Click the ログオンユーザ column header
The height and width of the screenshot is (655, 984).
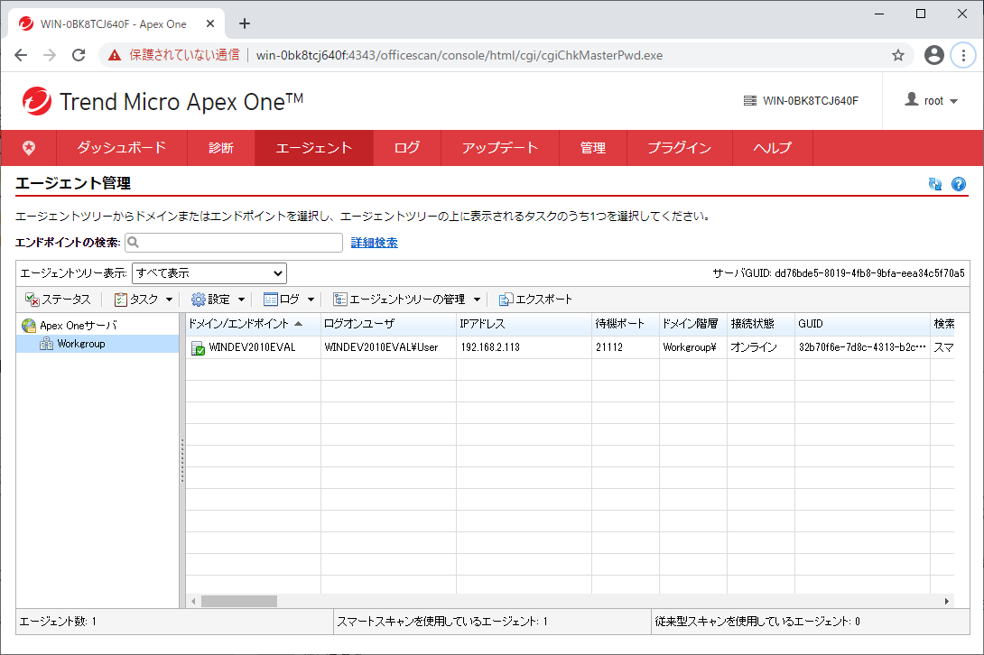(x=388, y=324)
